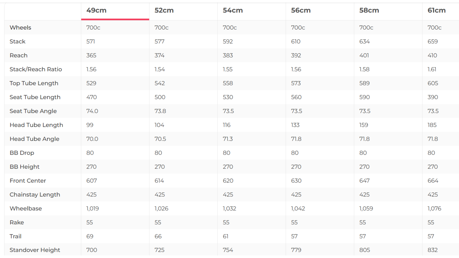459x258 pixels.
Task: Choose the 56cm size tab
Action: point(301,11)
